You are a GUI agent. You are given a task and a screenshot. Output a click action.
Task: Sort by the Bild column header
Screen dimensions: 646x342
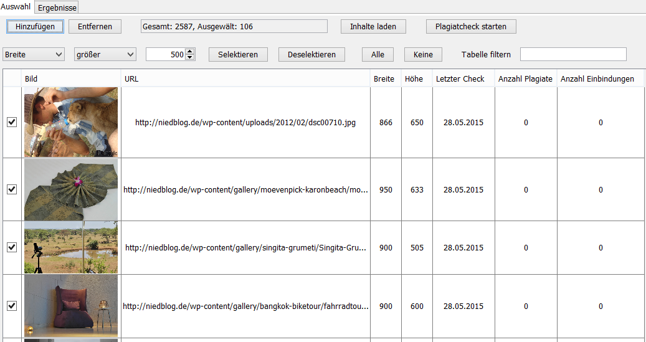[71, 78]
